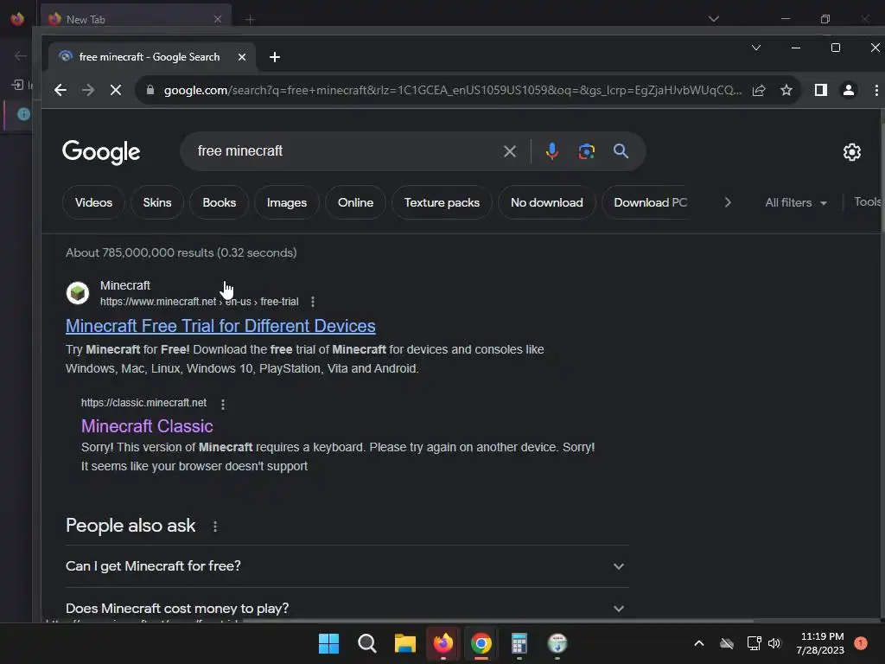Open the Windows Start menu
The width and height of the screenshot is (885, 664).
(328, 643)
